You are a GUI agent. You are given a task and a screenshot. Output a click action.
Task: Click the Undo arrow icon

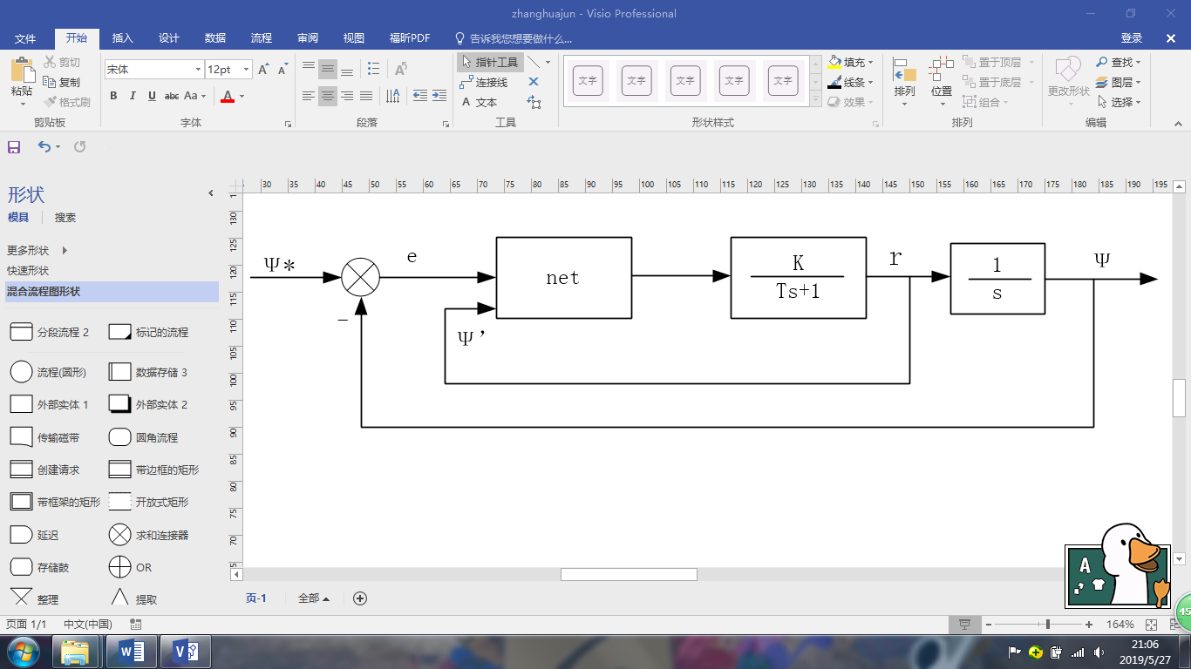(44, 147)
